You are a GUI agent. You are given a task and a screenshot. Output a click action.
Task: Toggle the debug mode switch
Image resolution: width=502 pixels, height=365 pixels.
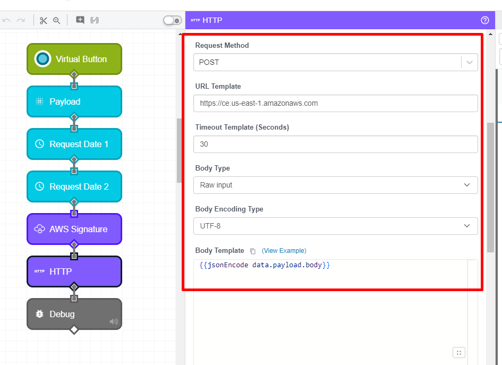point(172,20)
